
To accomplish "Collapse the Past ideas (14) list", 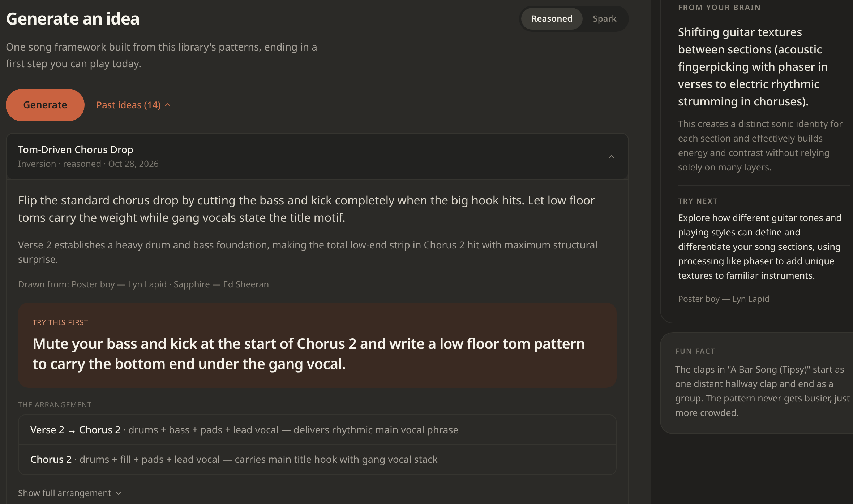I will tap(133, 105).
